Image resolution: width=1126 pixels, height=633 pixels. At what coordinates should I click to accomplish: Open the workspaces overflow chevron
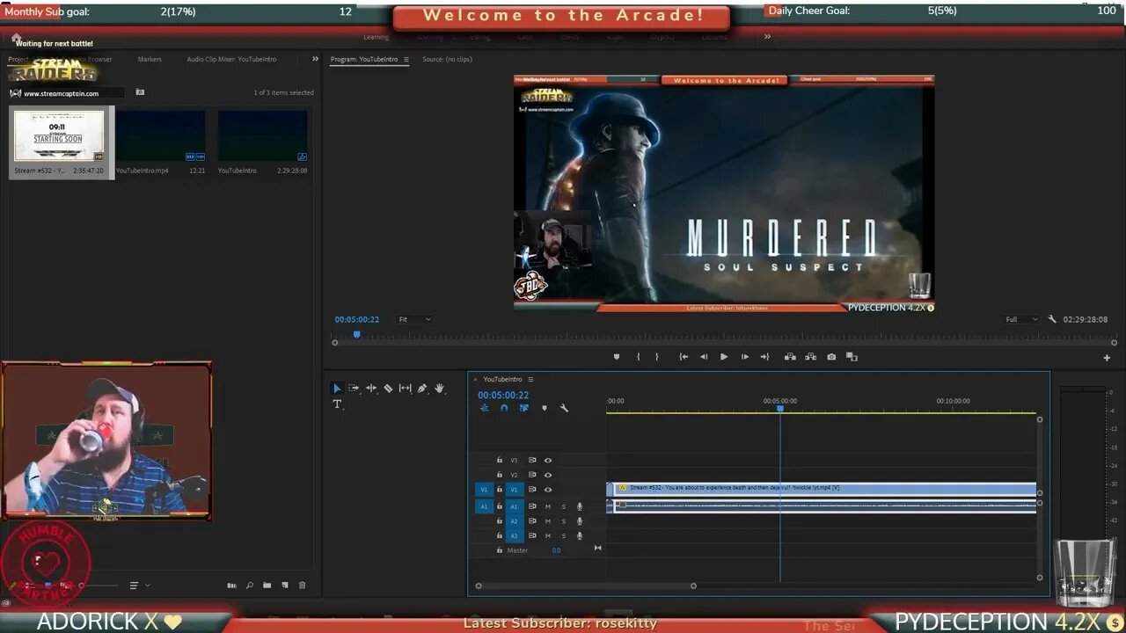click(767, 36)
